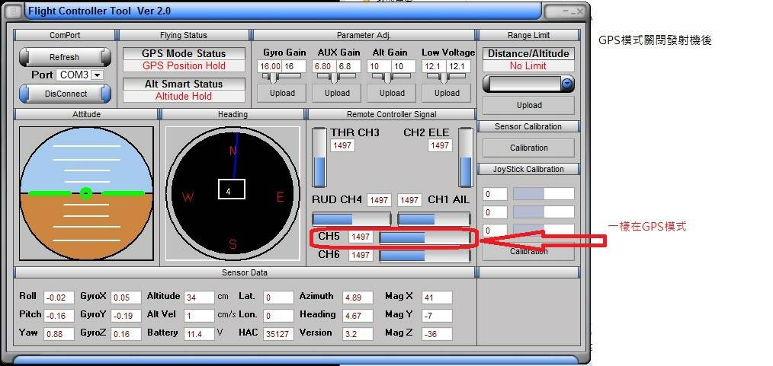The height and width of the screenshot is (366, 773).
Task: Click the CH1 AIL value field
Action: click(409, 200)
